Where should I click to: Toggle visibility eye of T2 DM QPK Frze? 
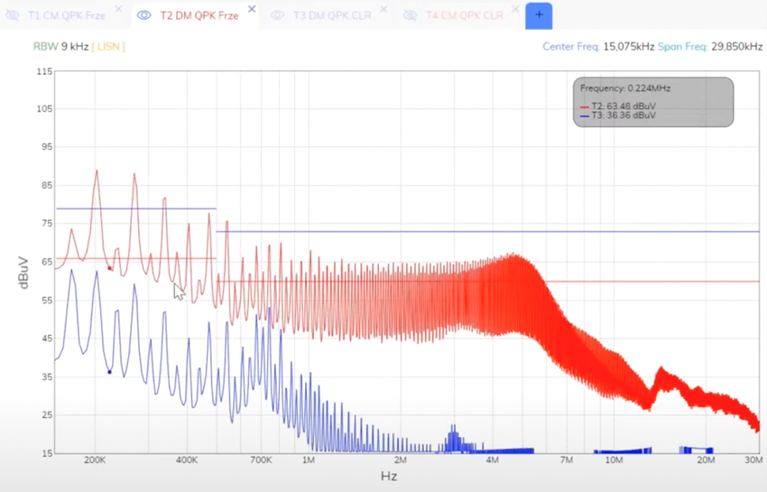(x=143, y=15)
